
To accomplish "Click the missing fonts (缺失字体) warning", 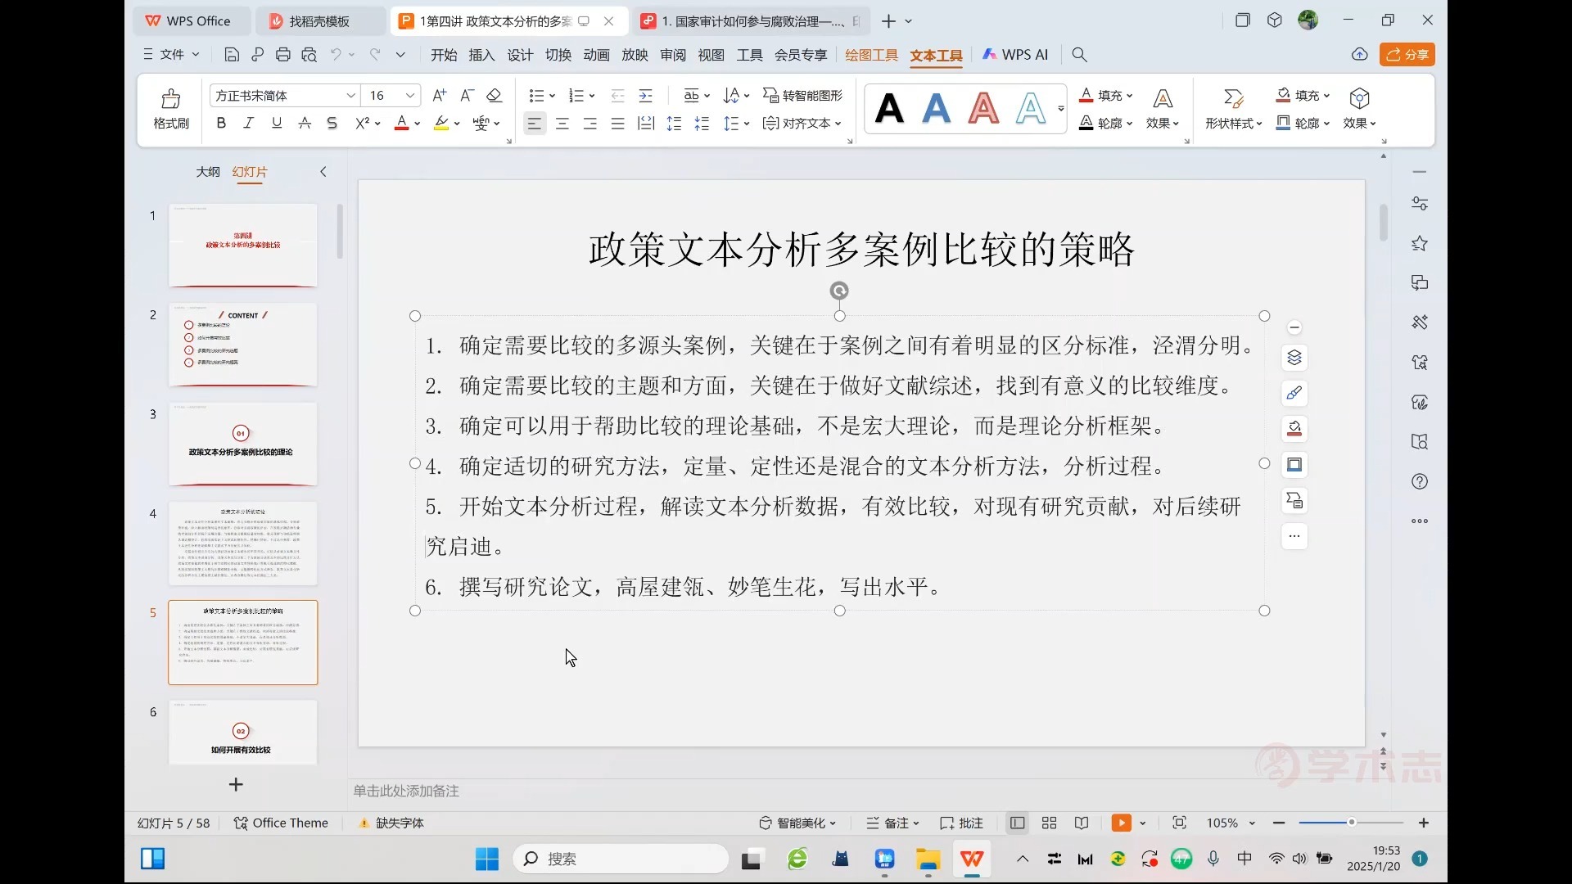I will pos(391,823).
